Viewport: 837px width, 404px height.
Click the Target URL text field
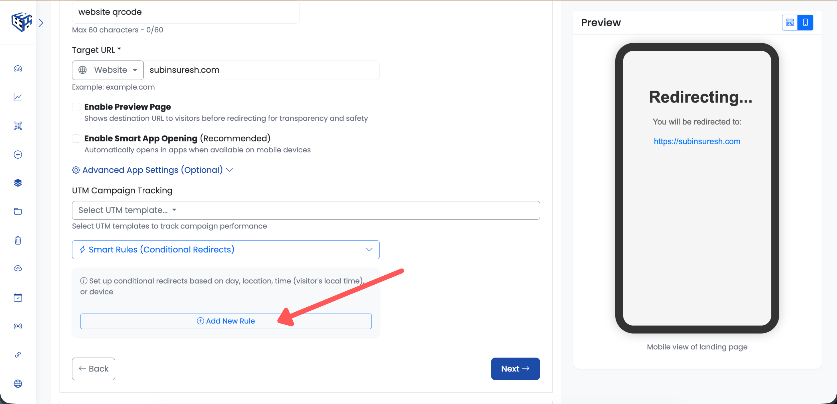(x=261, y=70)
